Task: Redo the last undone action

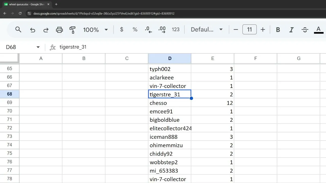Action: 46,29
